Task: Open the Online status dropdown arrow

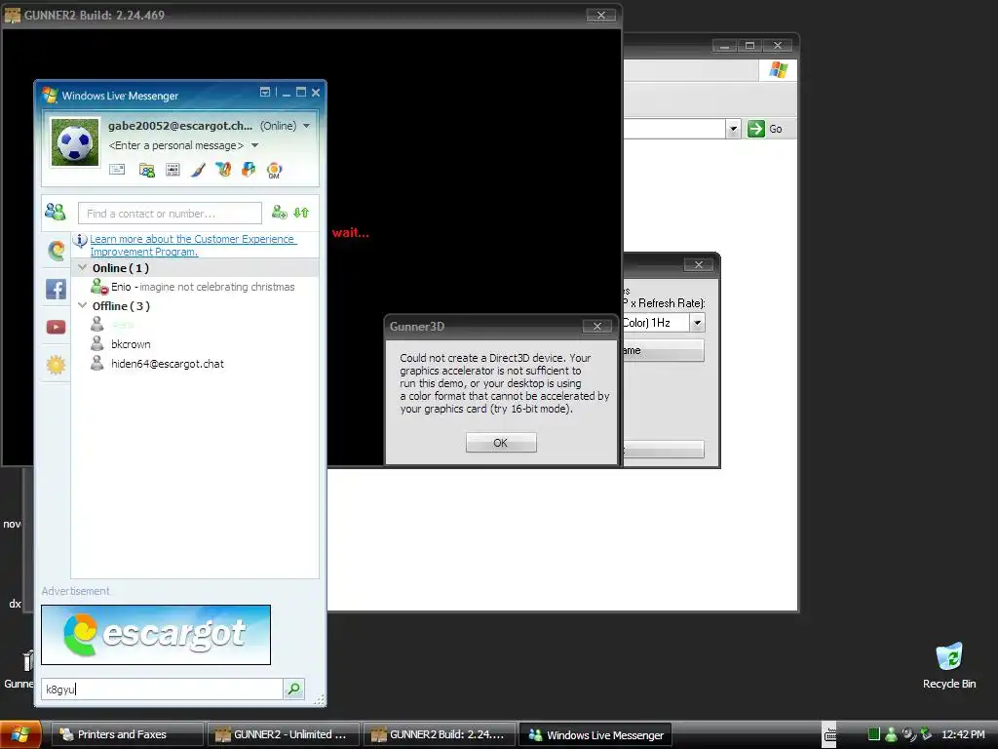Action: tap(307, 126)
